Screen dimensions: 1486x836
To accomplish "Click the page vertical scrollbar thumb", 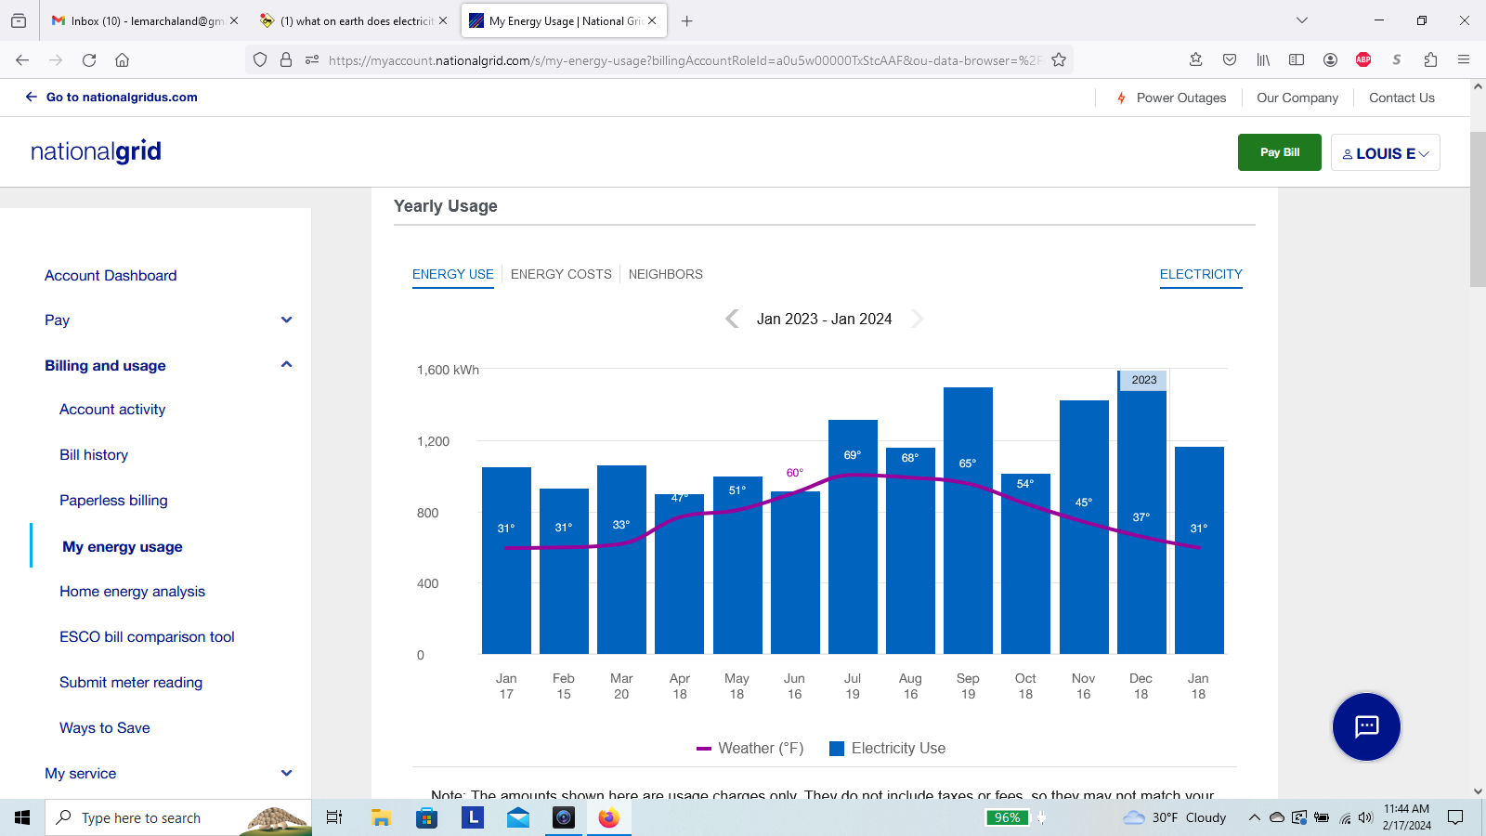I will (x=1478, y=209).
